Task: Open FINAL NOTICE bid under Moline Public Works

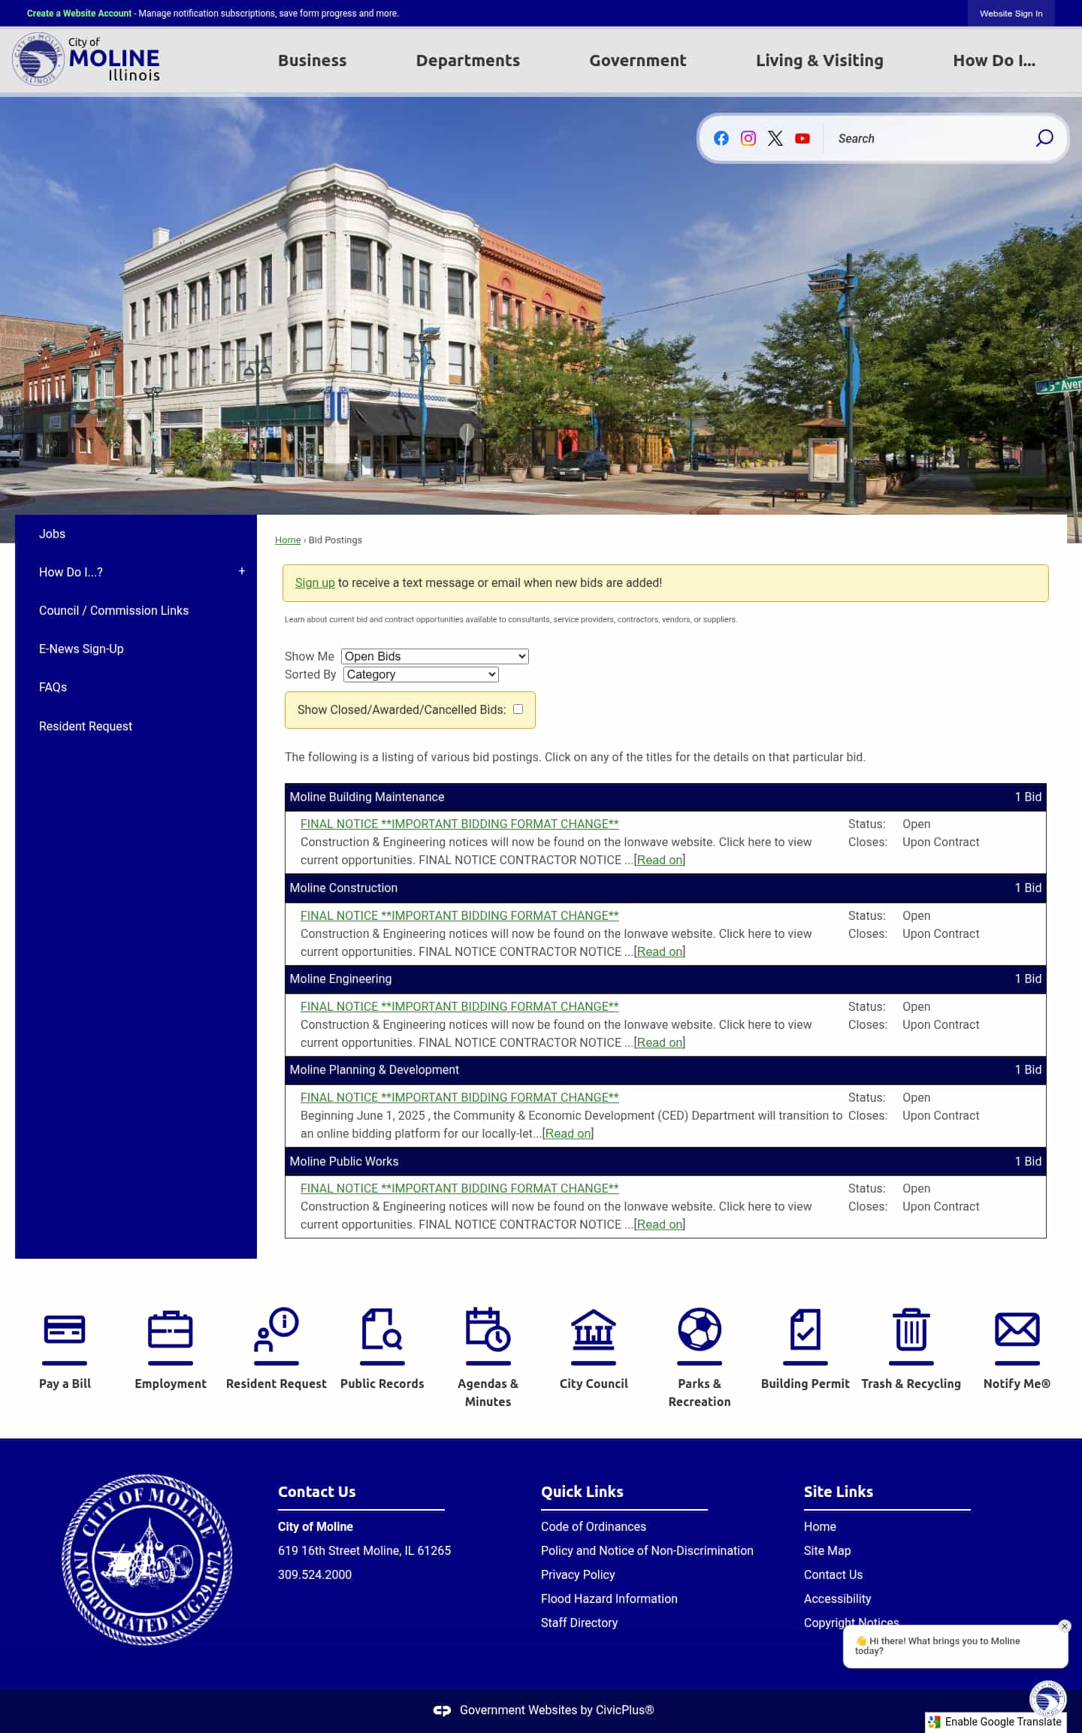Action: (x=460, y=1188)
